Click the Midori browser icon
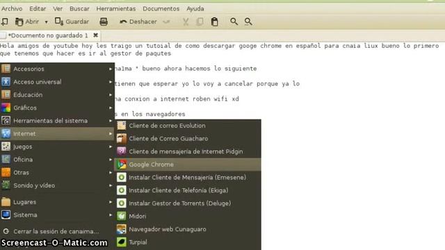Screen dimensions: 445x250 122,216
